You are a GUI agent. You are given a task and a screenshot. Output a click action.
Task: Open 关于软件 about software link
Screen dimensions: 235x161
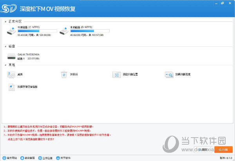[63, 158]
